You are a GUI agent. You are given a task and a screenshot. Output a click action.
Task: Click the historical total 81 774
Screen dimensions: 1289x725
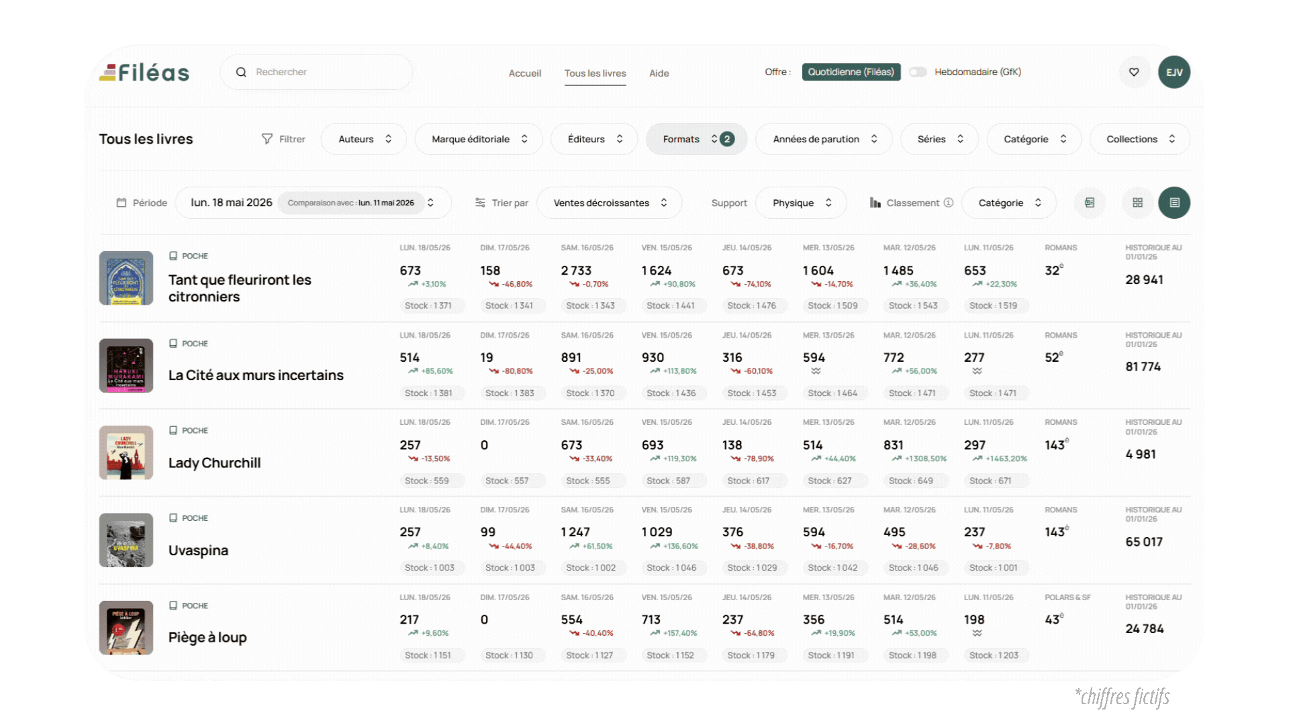(1143, 367)
